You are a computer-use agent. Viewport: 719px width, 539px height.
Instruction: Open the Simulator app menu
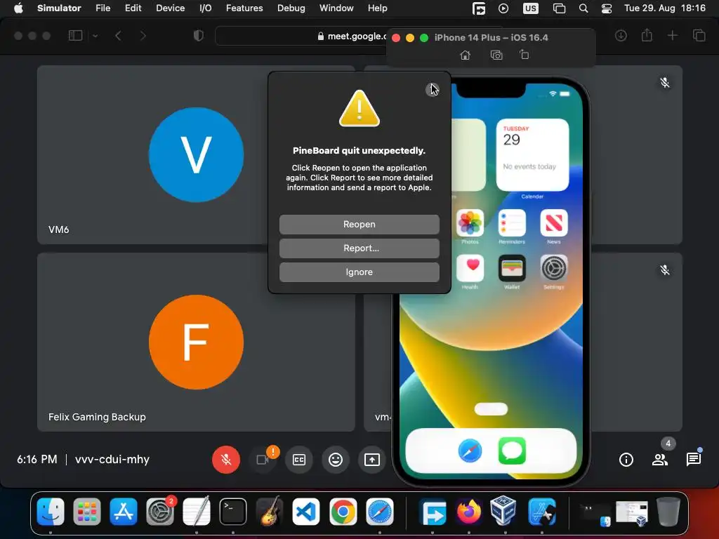59,8
